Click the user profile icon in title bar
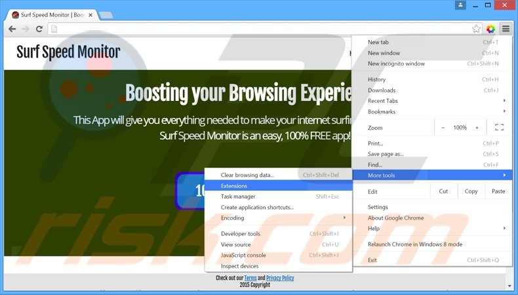Image resolution: width=518 pixels, height=295 pixels. [x=460, y=5]
